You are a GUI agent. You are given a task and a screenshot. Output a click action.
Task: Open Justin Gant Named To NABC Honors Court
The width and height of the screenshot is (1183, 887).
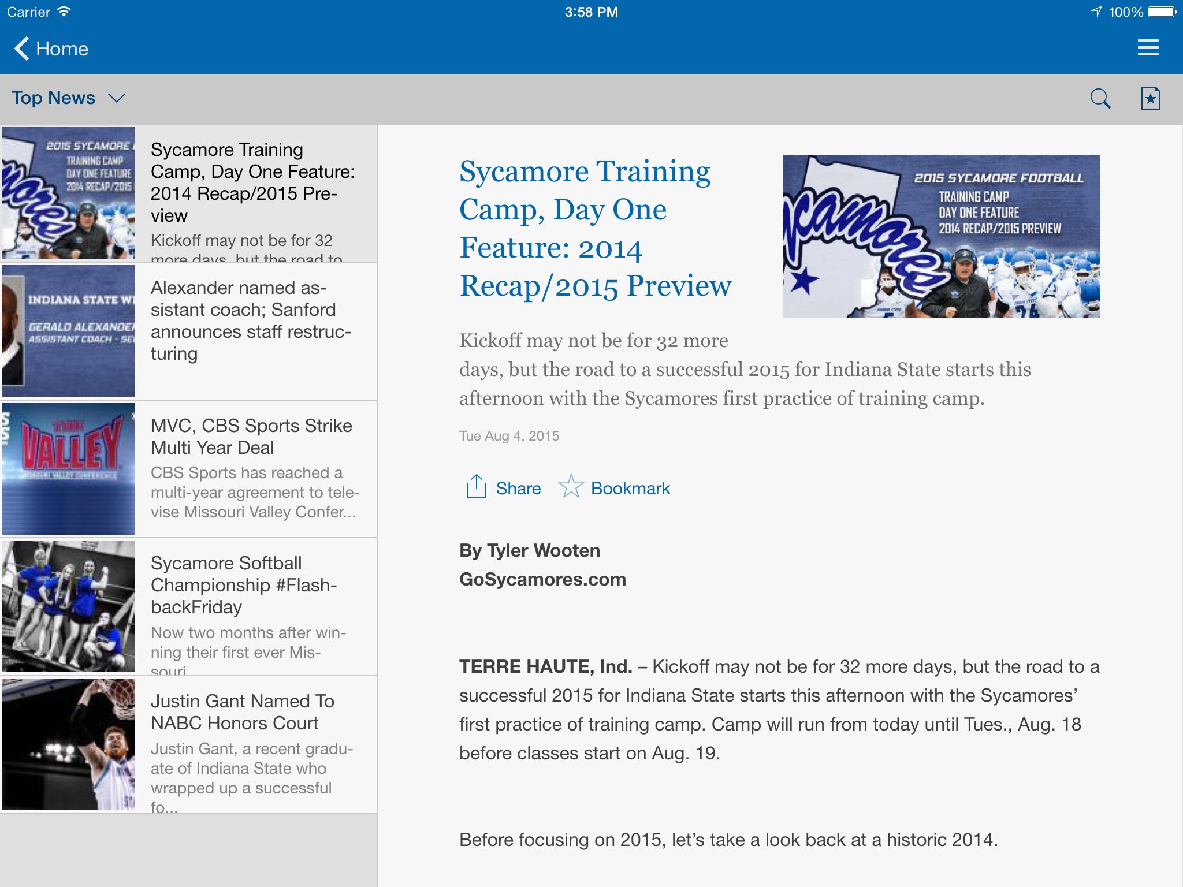click(189, 744)
